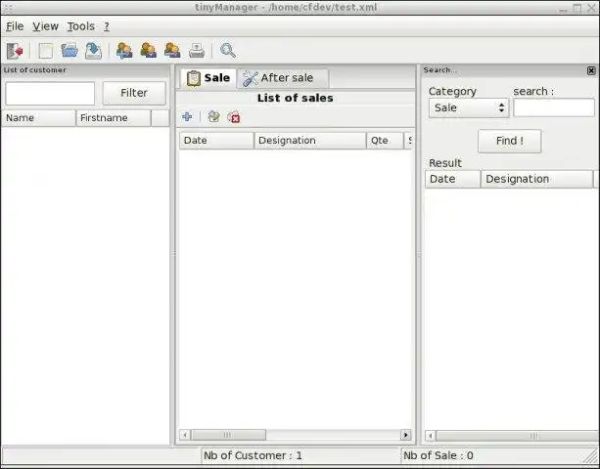Screen dimensions: 600x469
Task: Sort customers by Firstname column header
Action: click(114, 118)
